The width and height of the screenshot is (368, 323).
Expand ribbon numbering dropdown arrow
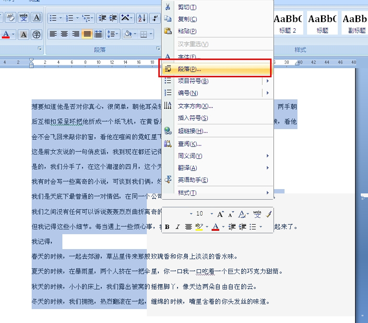pos(77,18)
